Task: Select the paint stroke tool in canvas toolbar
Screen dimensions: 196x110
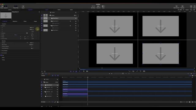Action: 137,71
